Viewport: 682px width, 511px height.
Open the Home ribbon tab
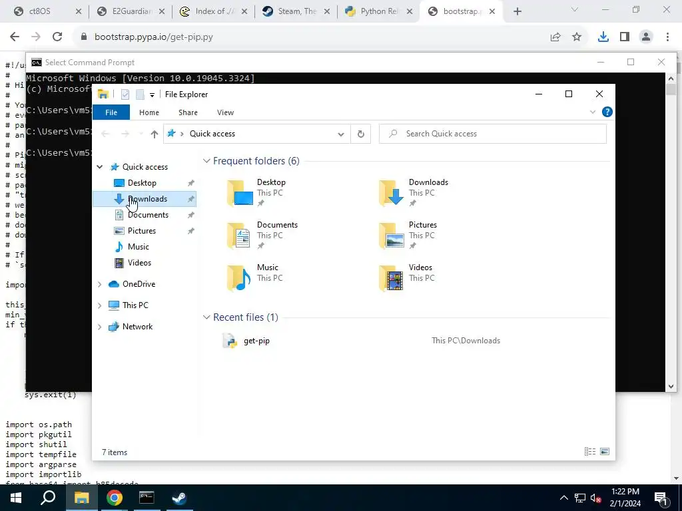click(149, 112)
